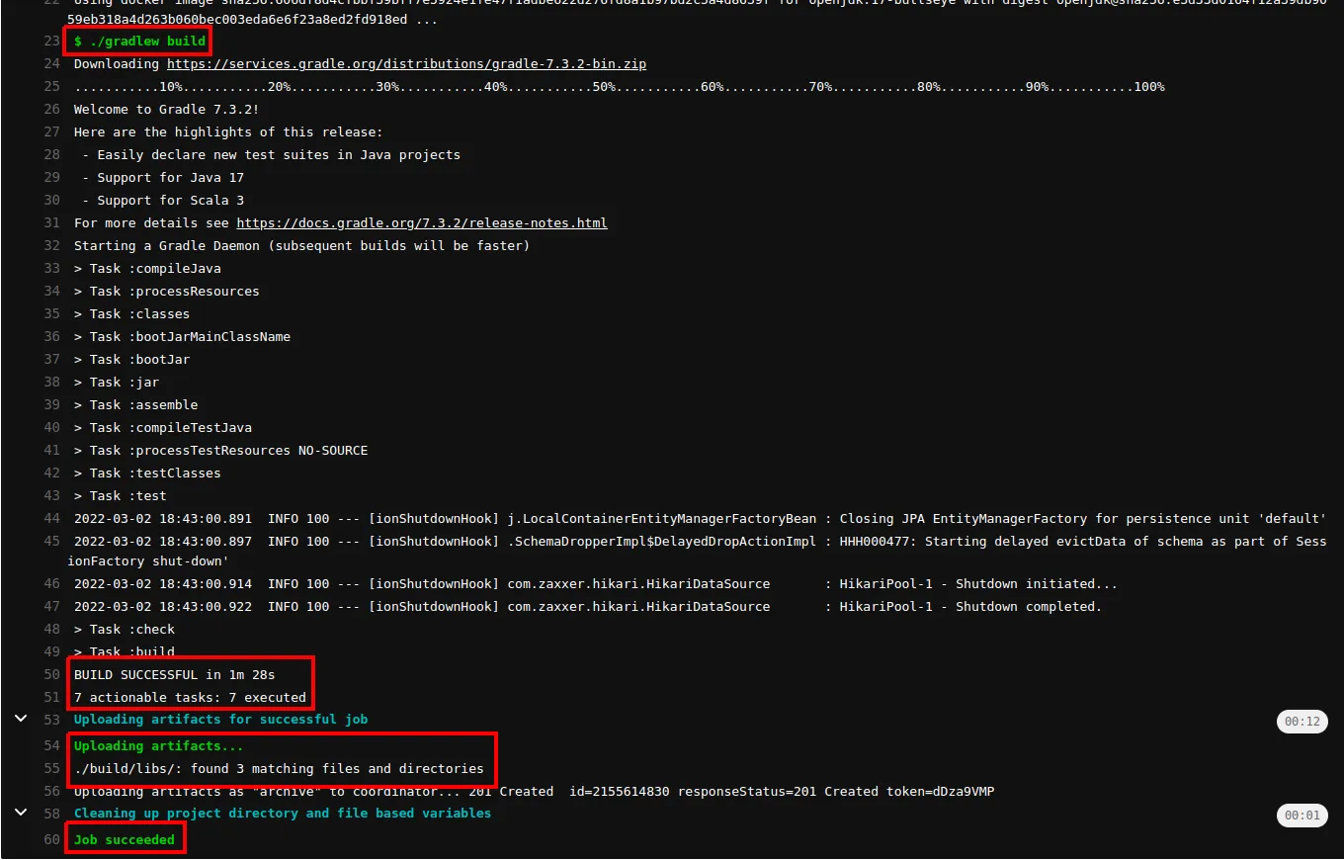Click 'Cleaning up project directory and file based variables'
The height and width of the screenshot is (860, 1344).
(x=283, y=814)
